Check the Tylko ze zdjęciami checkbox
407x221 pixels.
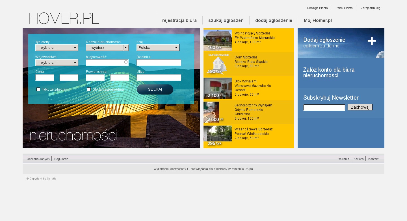[x=38, y=89]
